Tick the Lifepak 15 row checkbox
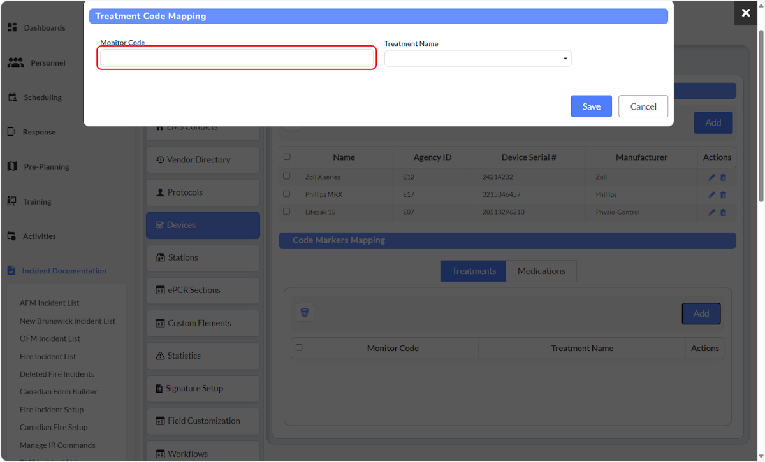Image resolution: width=765 pixels, height=462 pixels. [286, 211]
